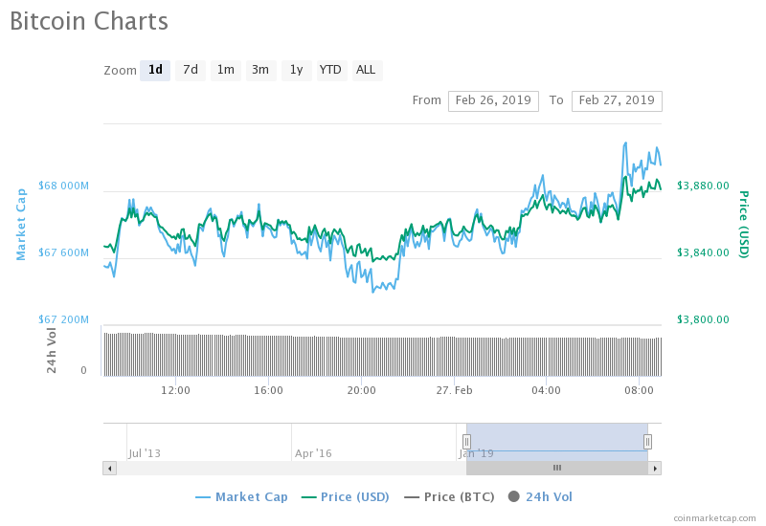Click the Bitcoin Charts heading
Viewport: 766px width, 526px height.
point(89,21)
